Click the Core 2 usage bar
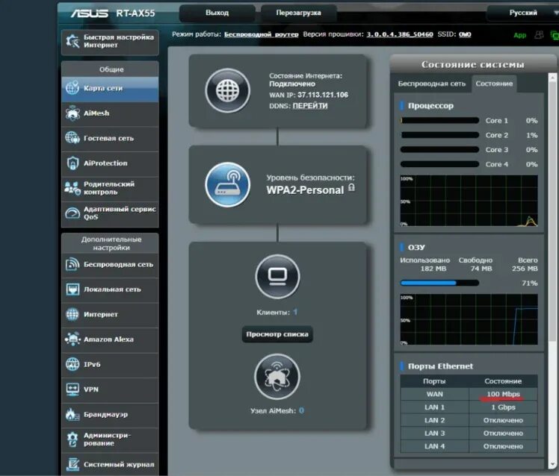559x476 pixels. [x=439, y=135]
